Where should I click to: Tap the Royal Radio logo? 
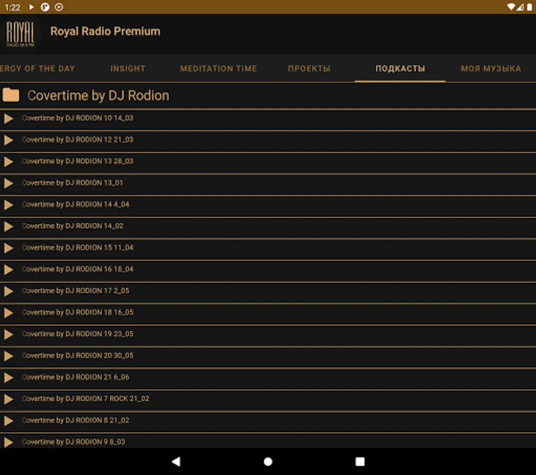[x=20, y=34]
